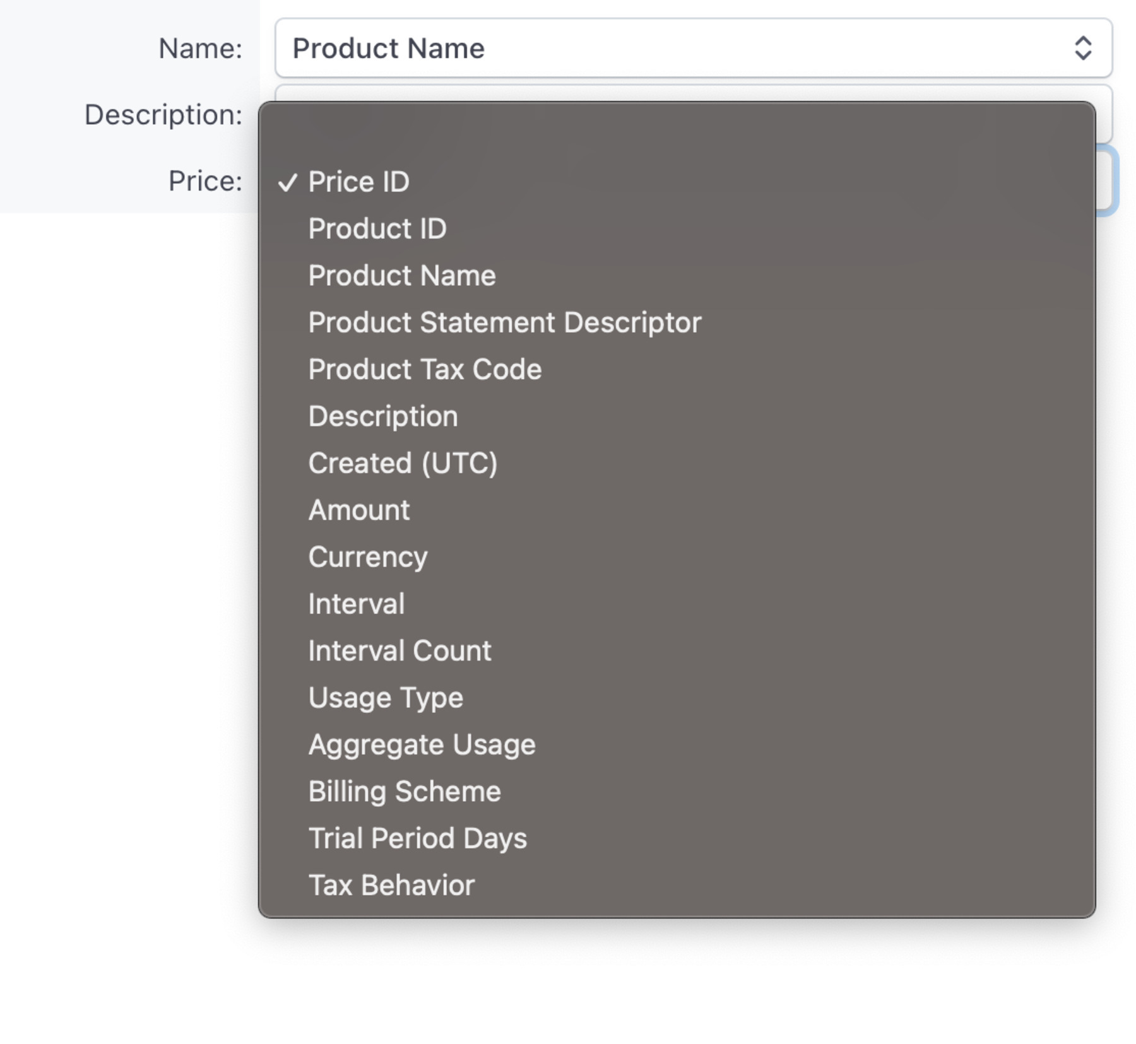Screen dimensions: 1136x1044
Task: Pick Created (UTC) from the menu
Action: [403, 462]
